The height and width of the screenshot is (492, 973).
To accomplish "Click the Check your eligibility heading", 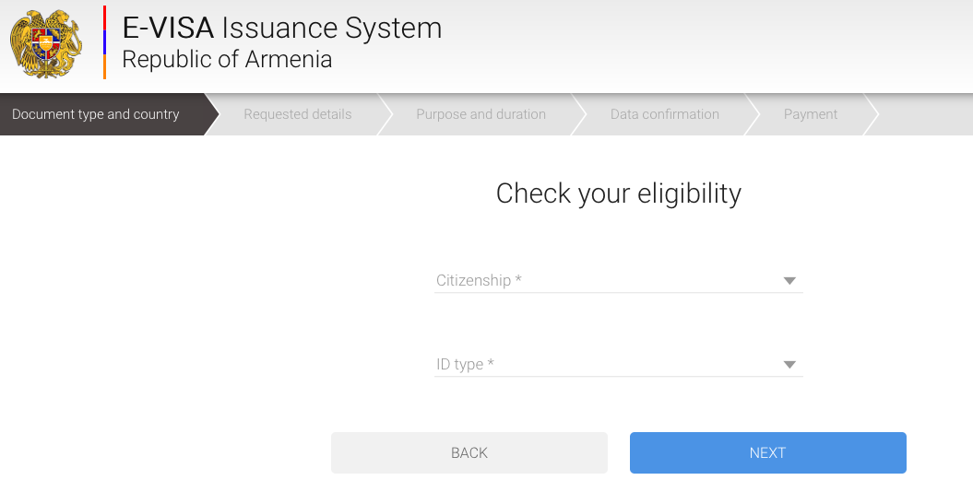I will pyautogui.click(x=618, y=193).
